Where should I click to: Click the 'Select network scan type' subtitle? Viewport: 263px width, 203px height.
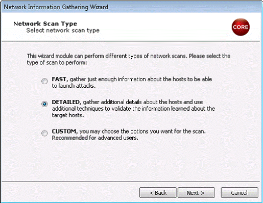click(x=63, y=31)
